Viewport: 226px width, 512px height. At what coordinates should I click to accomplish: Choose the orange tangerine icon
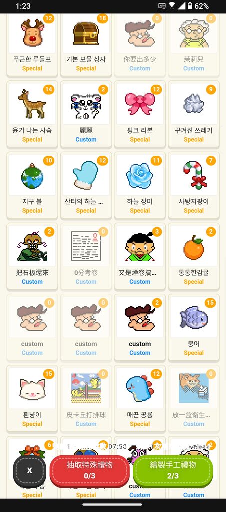click(x=194, y=248)
